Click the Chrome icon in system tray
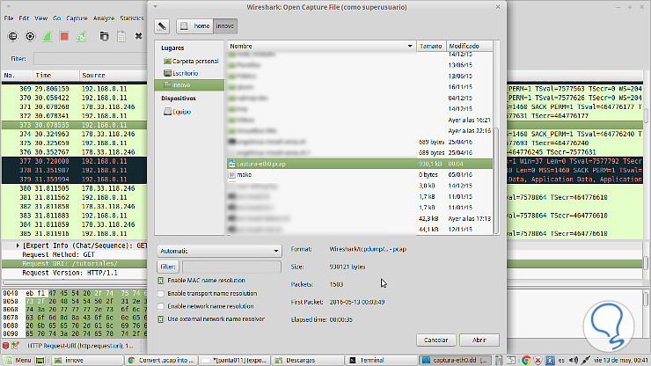 click(526, 360)
